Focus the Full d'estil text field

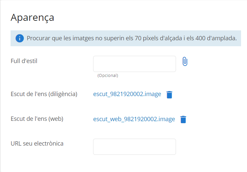pos(134,64)
